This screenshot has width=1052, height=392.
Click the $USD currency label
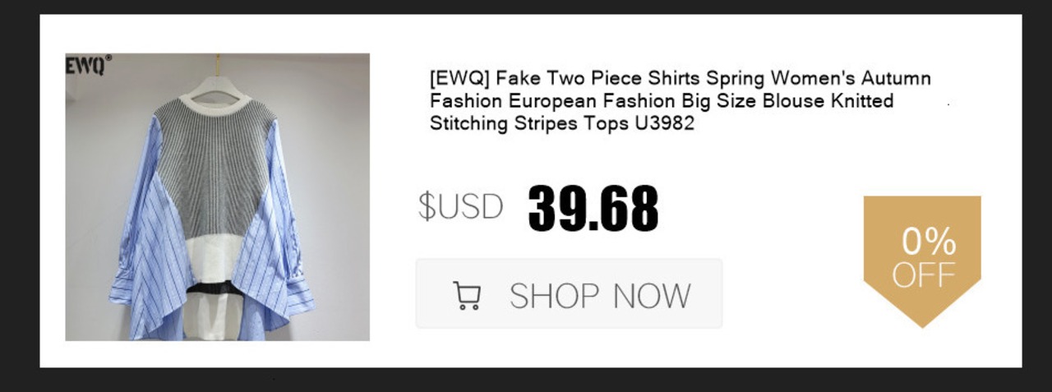pos(460,206)
